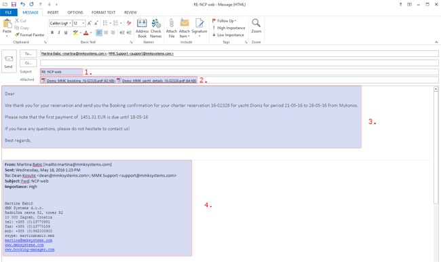
Task: Open Ribbon Display Options
Action: point(410,4)
